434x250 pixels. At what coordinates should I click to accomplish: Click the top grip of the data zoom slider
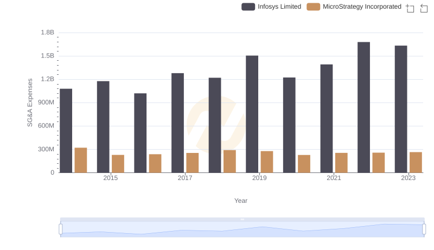[x=242, y=219]
